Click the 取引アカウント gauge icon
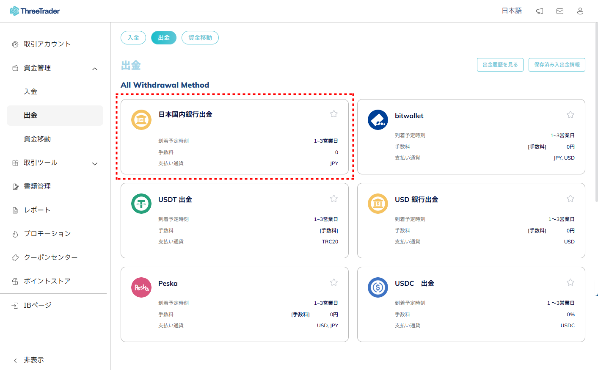 point(15,44)
